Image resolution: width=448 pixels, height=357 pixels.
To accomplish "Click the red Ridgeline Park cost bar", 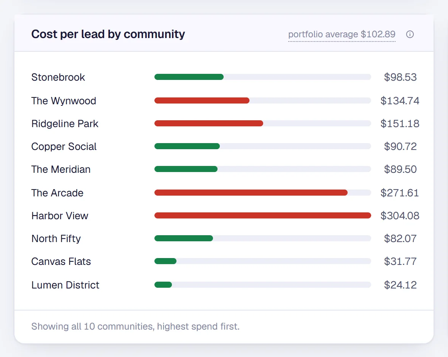I will 208,123.
